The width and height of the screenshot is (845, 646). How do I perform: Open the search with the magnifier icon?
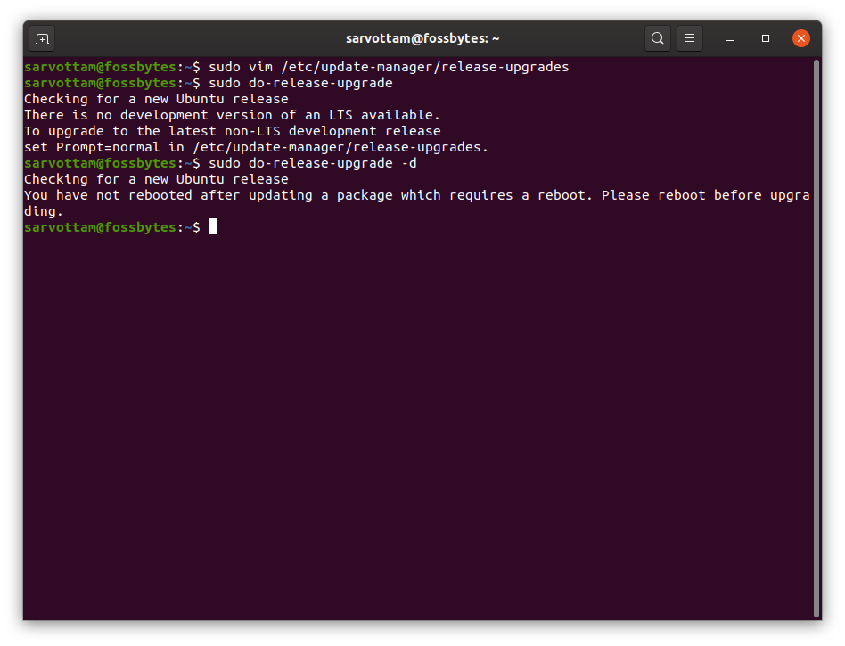[x=657, y=37]
